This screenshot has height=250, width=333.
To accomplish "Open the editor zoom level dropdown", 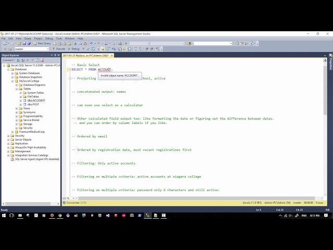I will (73, 198).
